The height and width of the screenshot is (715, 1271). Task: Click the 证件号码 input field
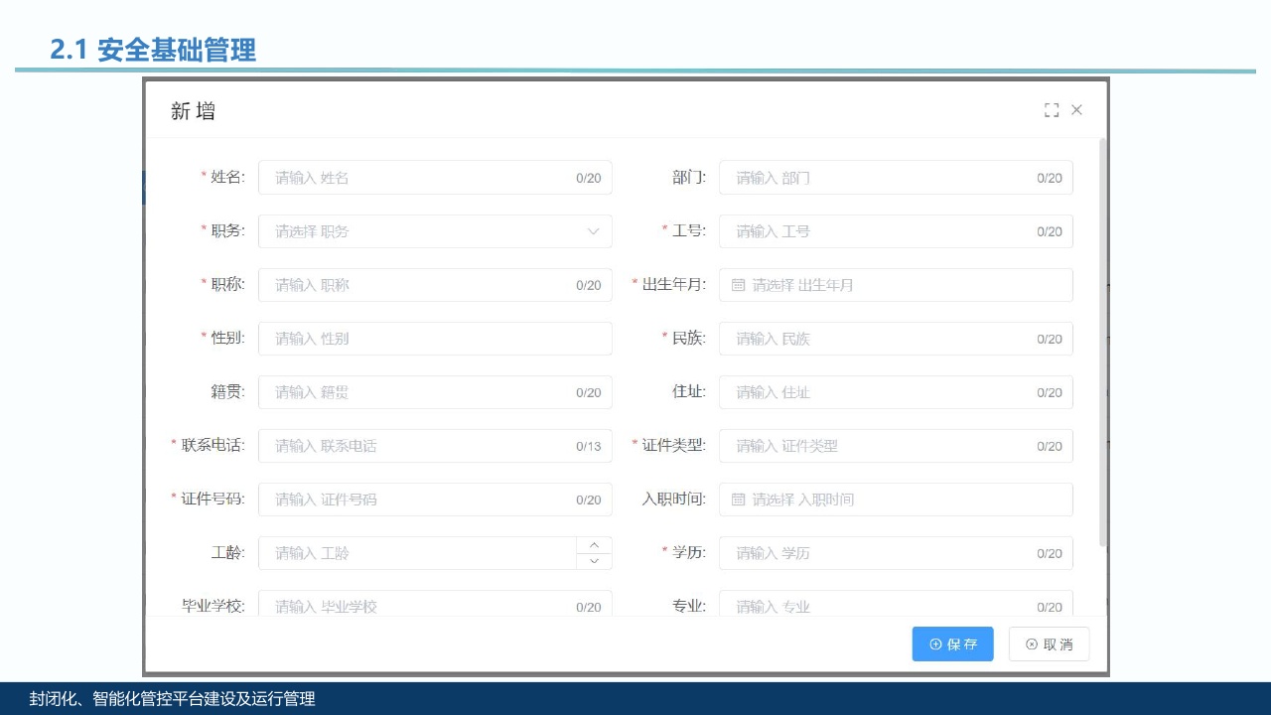click(x=417, y=500)
